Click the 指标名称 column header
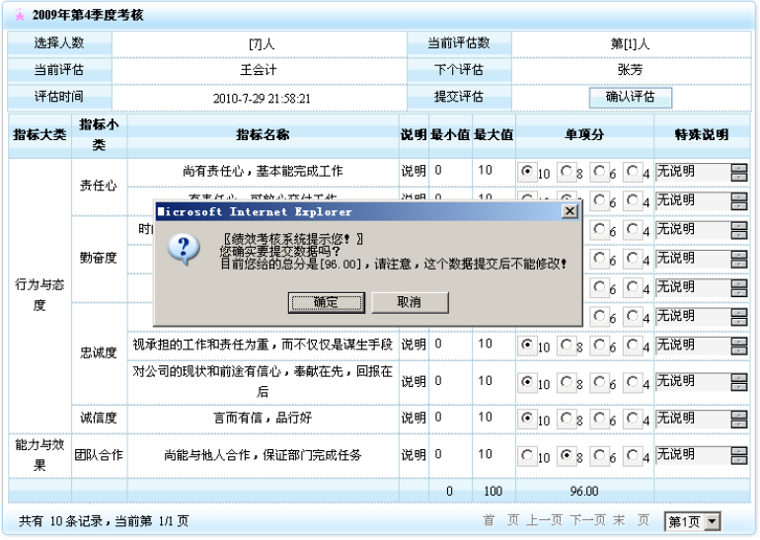This screenshot has width=760, height=540. pos(263,135)
